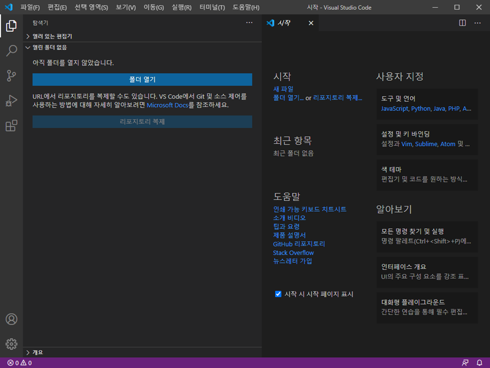The width and height of the screenshot is (490, 368).
Task: Close the 시작 tab
Action: click(311, 23)
